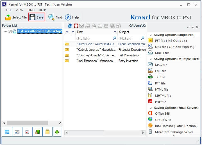The image size is (202, 145).
Task: Open the FILE menu
Action: pyautogui.click(x=9, y=10)
